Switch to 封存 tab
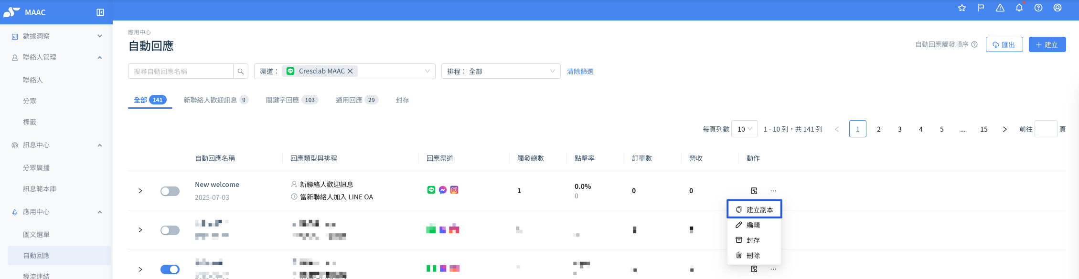Viewport: 1079px width, 279px height. pyautogui.click(x=403, y=100)
